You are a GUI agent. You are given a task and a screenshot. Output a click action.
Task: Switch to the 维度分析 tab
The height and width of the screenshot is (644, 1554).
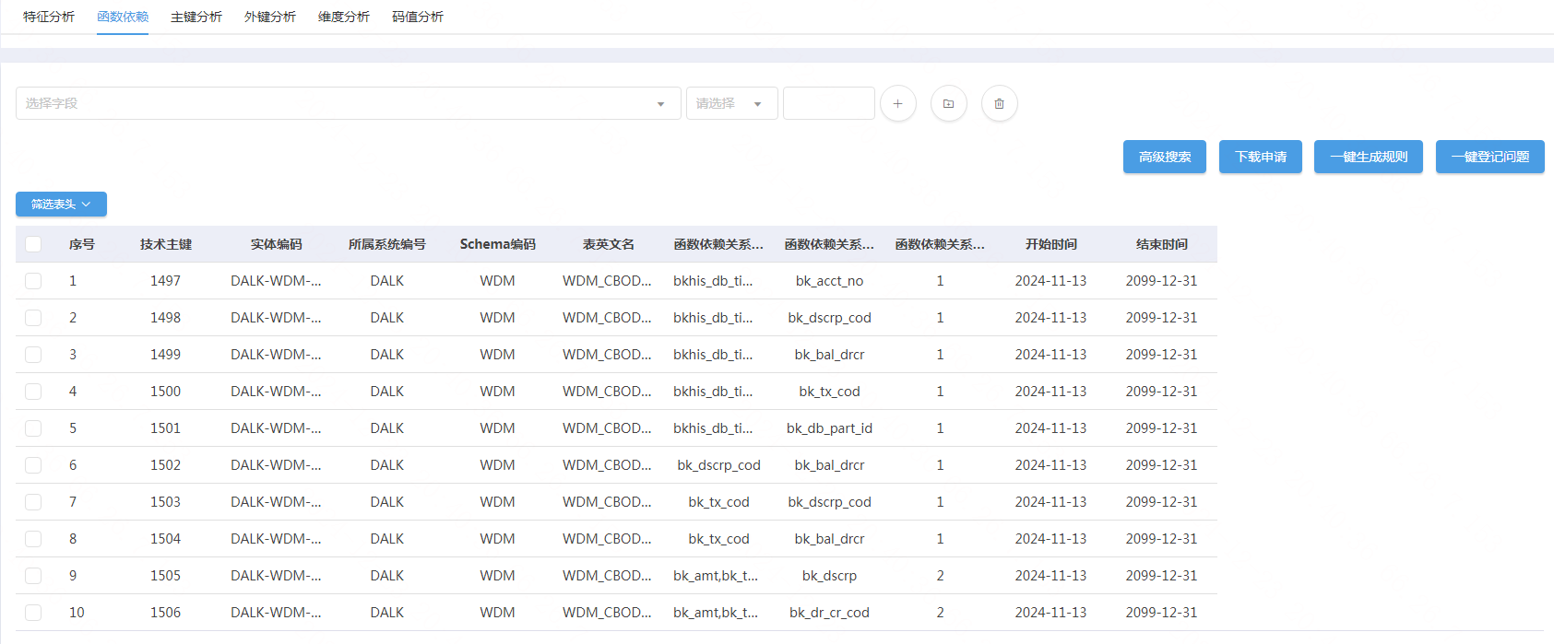[x=344, y=17]
